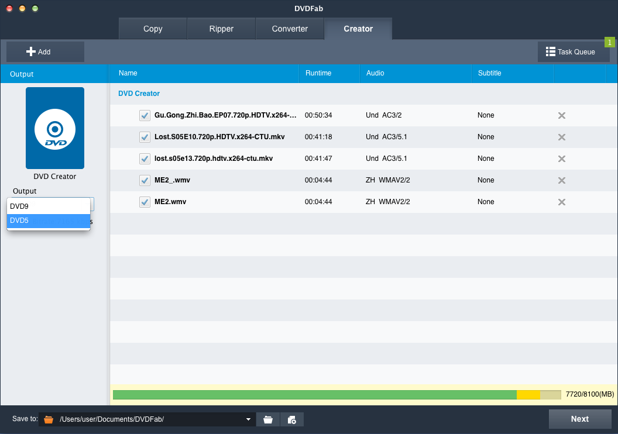Click the 7720/8100(MB) size label
This screenshot has width=618, height=434.
590,394
